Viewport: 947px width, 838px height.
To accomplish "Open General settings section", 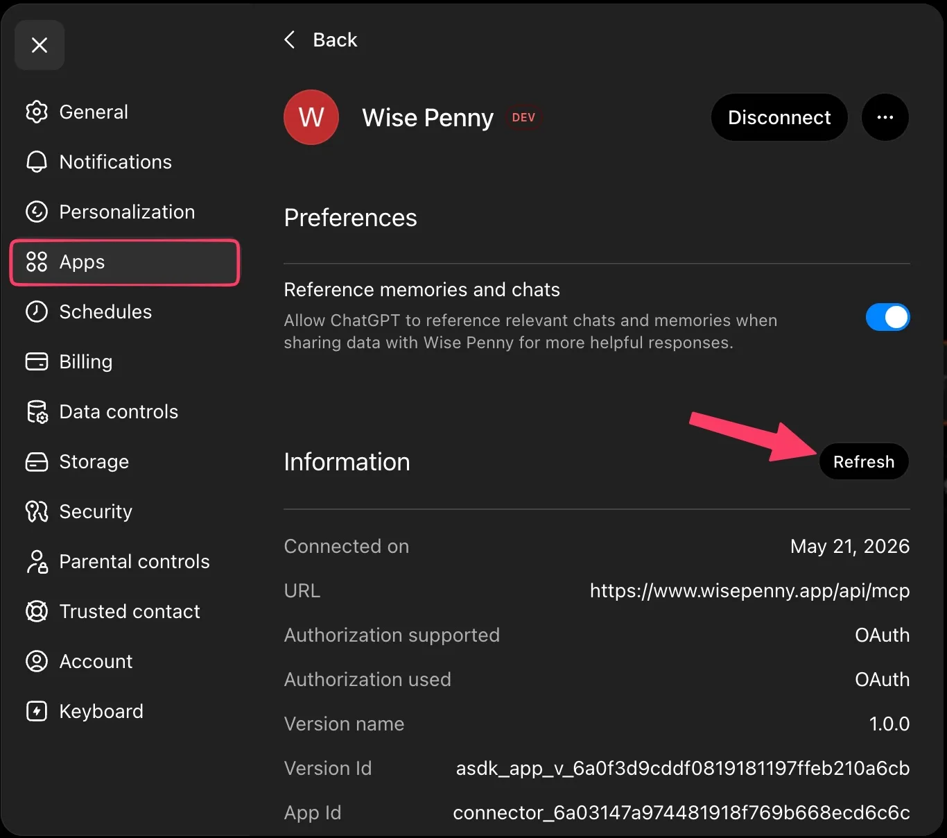I will coord(125,112).
